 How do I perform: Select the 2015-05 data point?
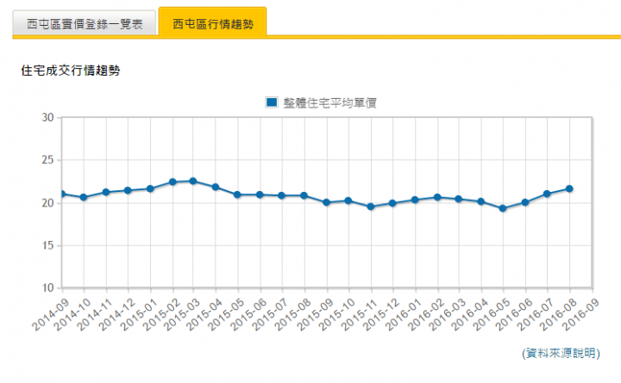[238, 195]
